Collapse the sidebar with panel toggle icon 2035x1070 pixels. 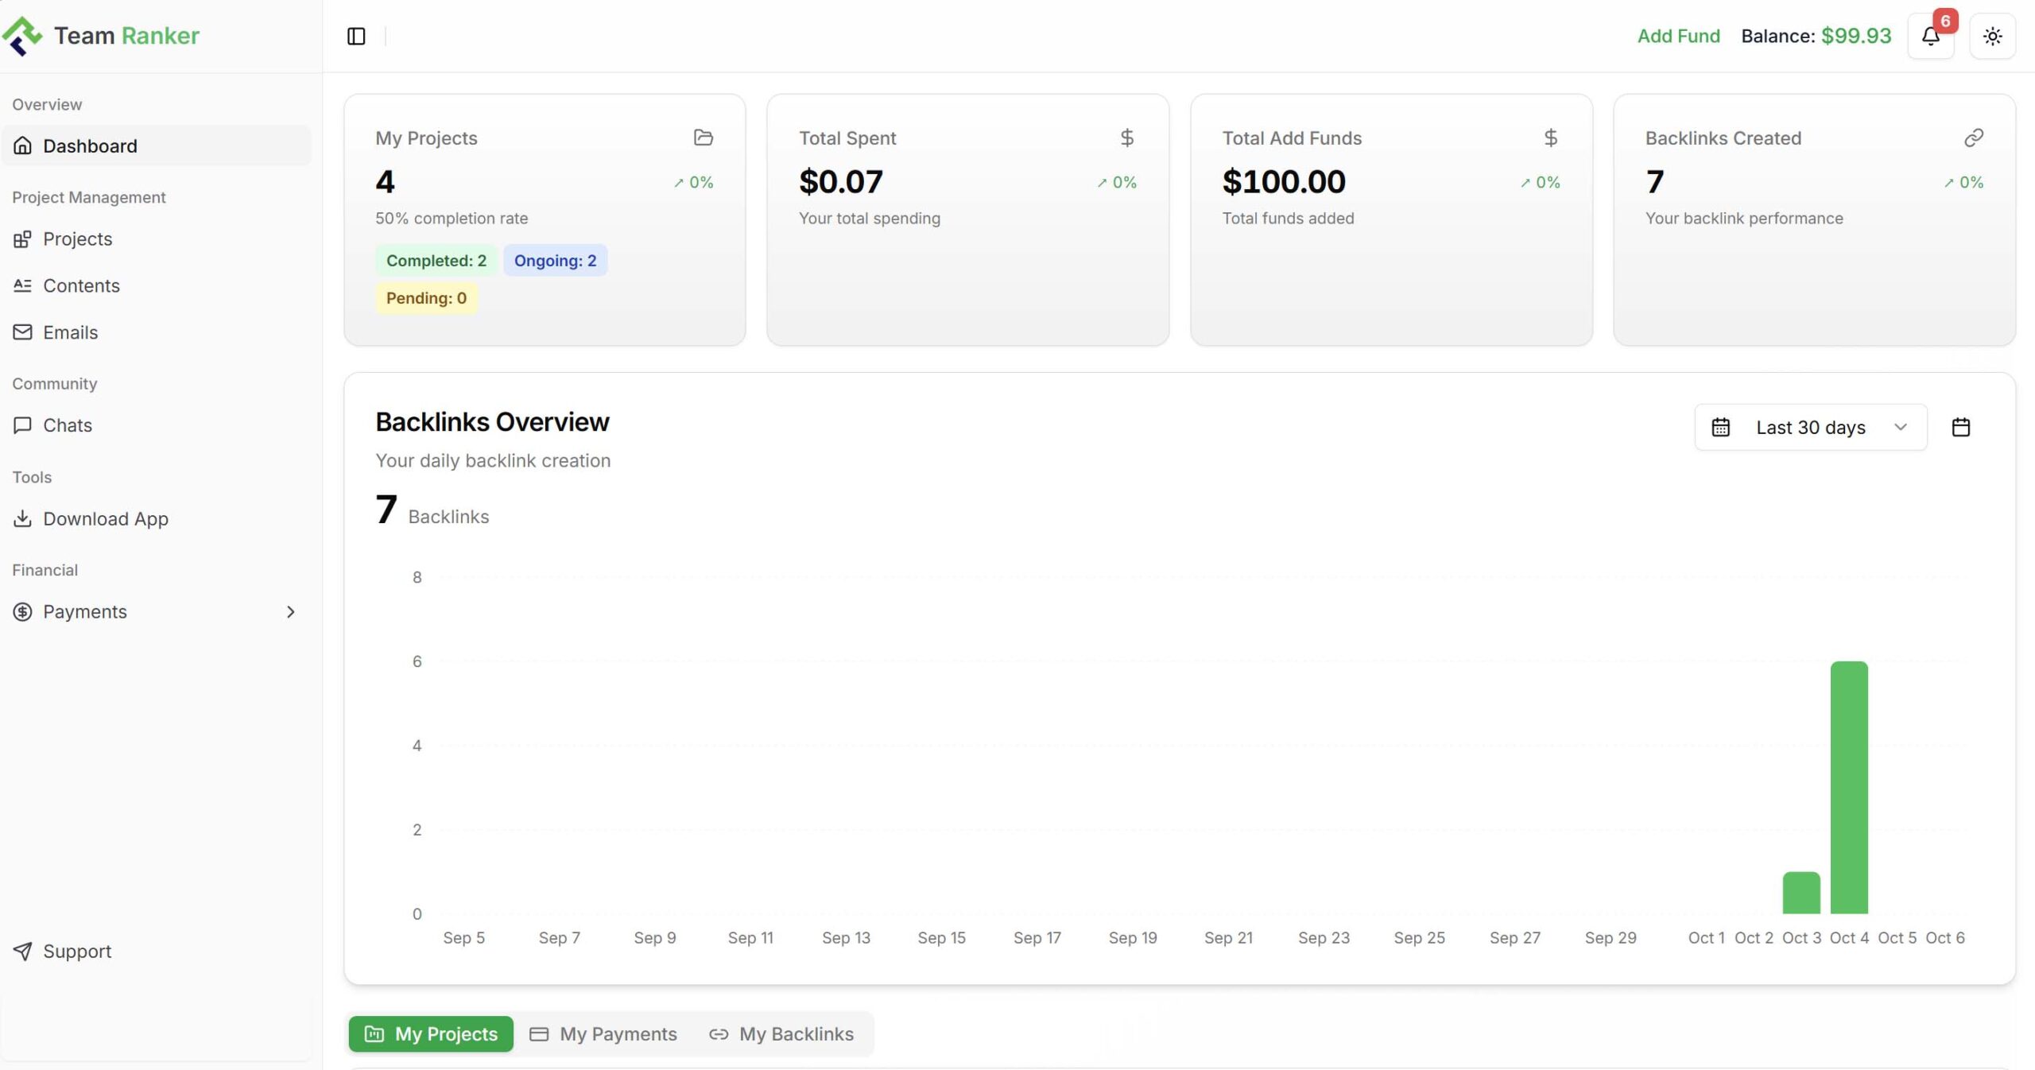(356, 37)
